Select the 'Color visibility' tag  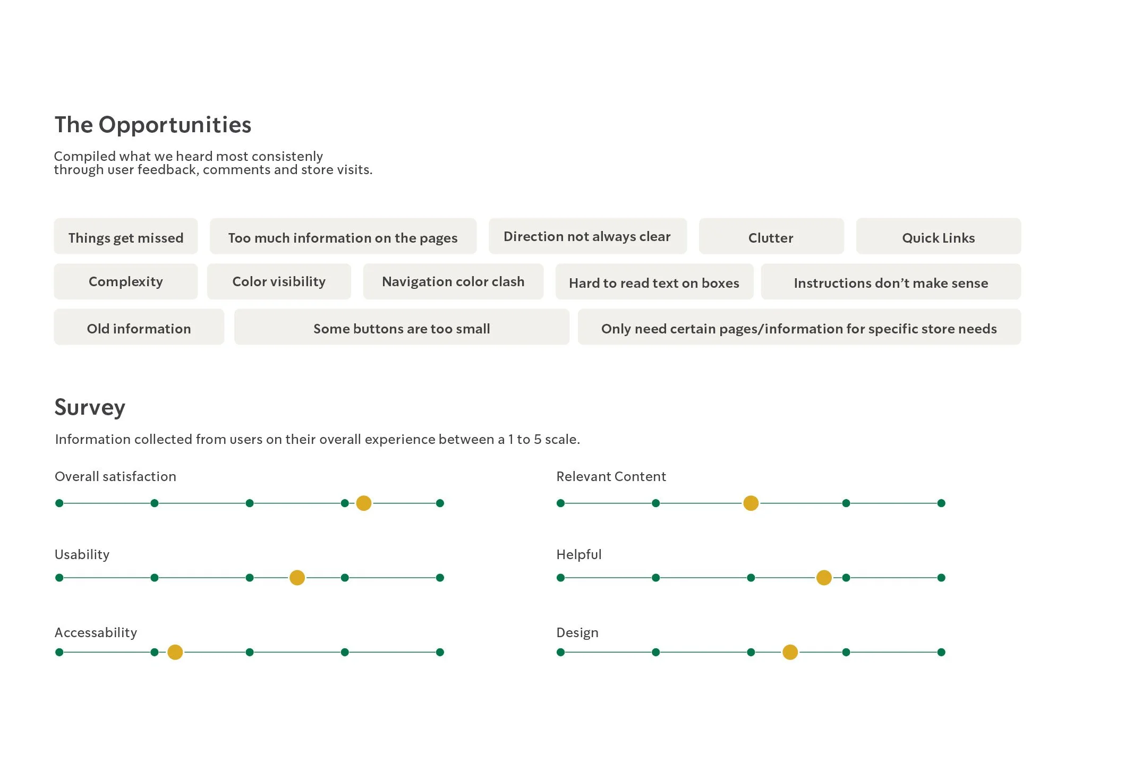pos(279,282)
